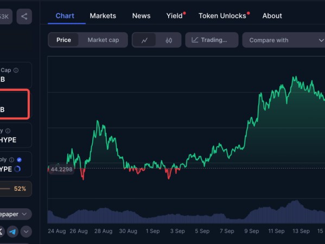The image size is (325, 244).
Task: Open the Markets tab
Action: coord(103,16)
